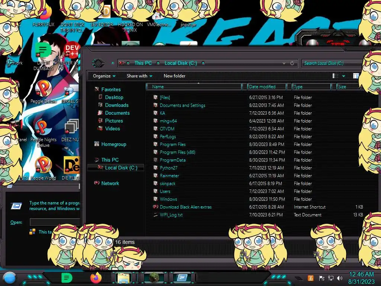Click Local Disk (C:) breadcrumb in address bar

[181, 63]
